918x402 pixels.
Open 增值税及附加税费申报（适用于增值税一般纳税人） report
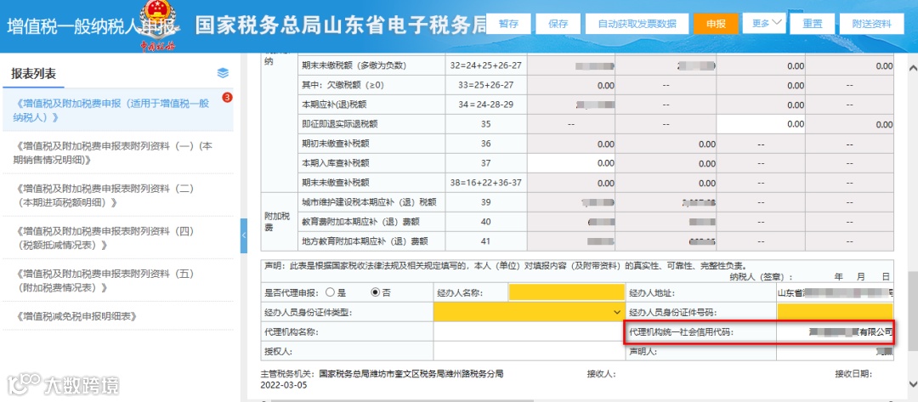click(x=117, y=110)
